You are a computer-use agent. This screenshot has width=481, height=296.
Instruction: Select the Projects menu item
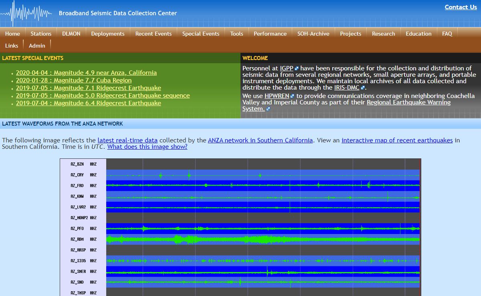351,34
